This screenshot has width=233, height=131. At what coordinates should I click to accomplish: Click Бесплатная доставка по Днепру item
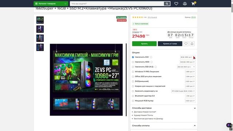click(149, 119)
